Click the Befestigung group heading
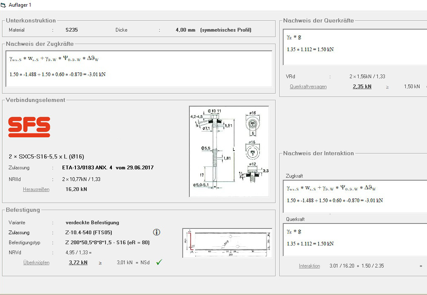The height and width of the screenshot is (295, 427). pos(23,210)
